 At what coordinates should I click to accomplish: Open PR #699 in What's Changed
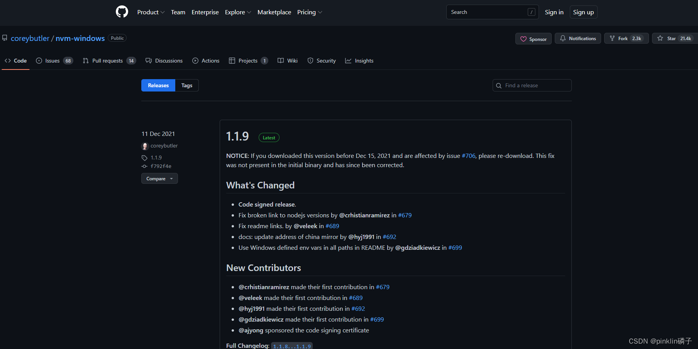click(455, 247)
